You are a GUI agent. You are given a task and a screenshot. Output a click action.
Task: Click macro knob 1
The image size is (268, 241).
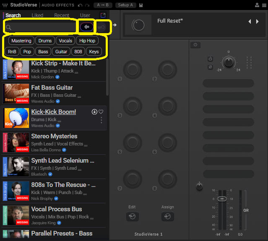point(133,70)
